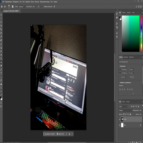The width and height of the screenshot is (143, 143).
Task: Click the Home icon in options bar
Action: [x=2, y=7]
